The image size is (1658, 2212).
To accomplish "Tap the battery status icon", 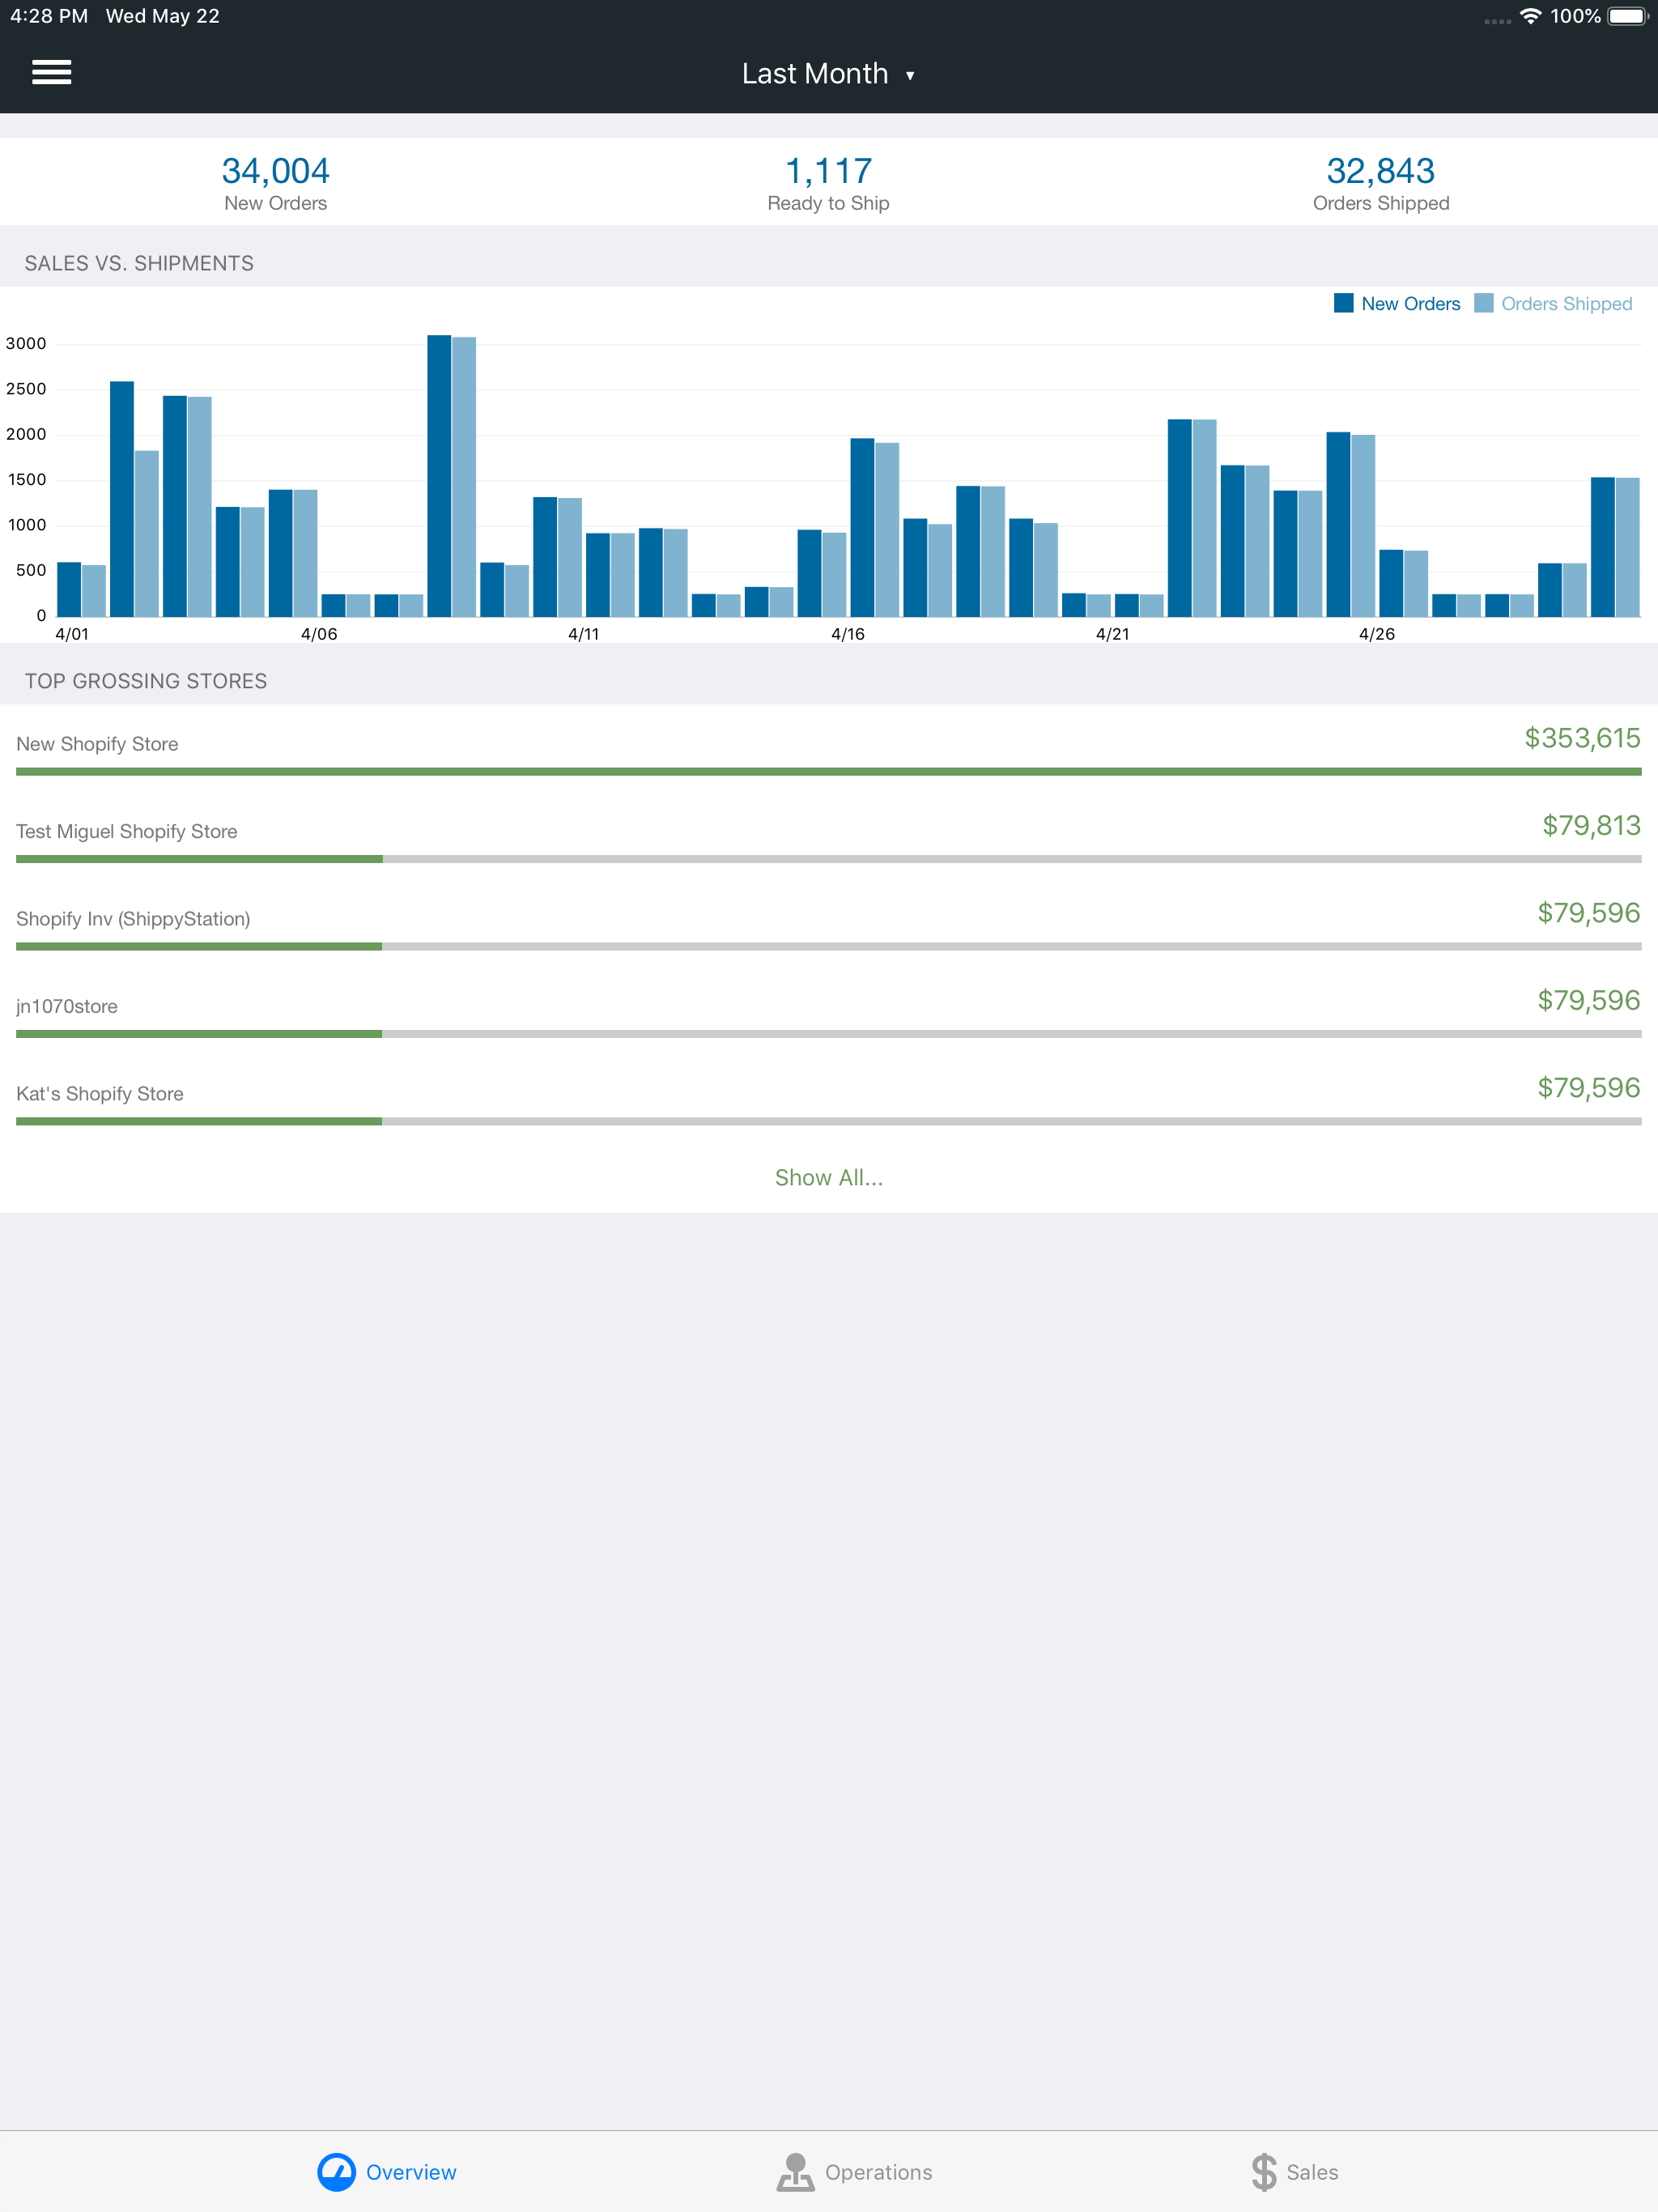I will click(1627, 16).
